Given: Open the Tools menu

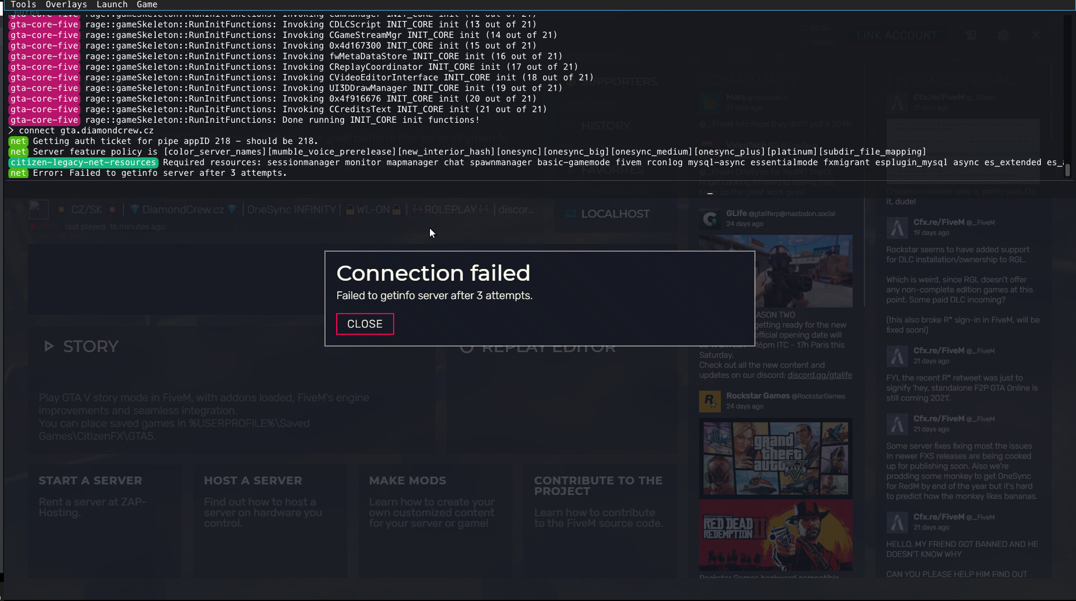Looking at the screenshot, I should [23, 4].
